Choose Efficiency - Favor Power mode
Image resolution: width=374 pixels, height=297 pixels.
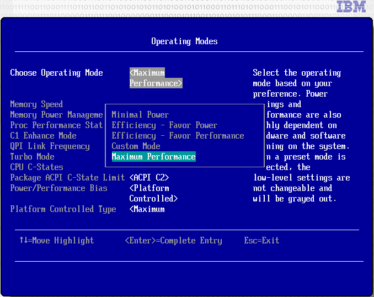click(x=164, y=125)
